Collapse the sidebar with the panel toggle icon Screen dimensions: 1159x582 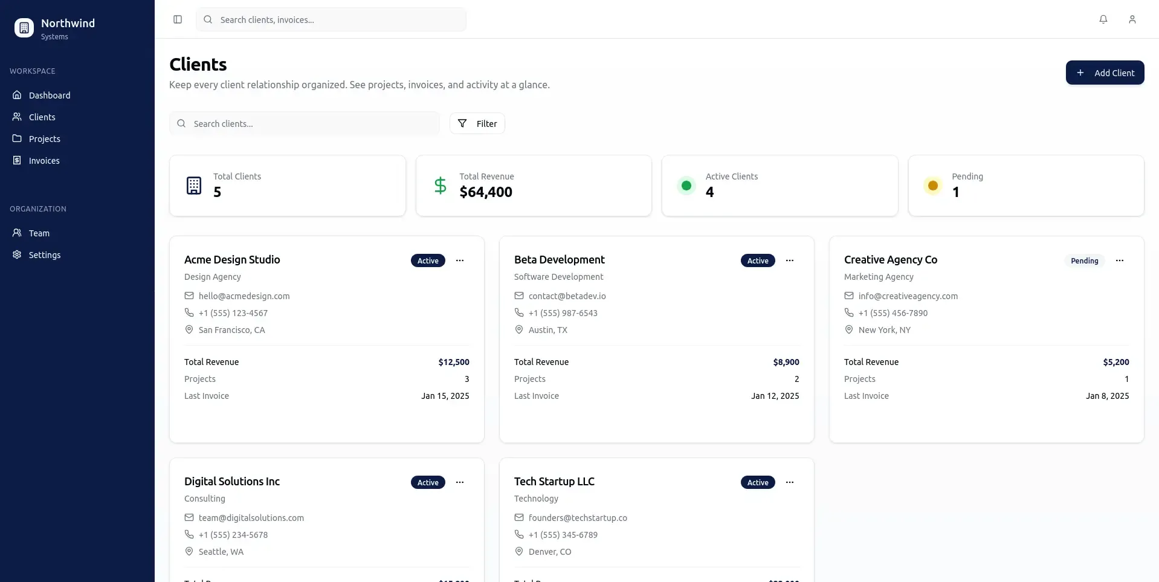[177, 19]
